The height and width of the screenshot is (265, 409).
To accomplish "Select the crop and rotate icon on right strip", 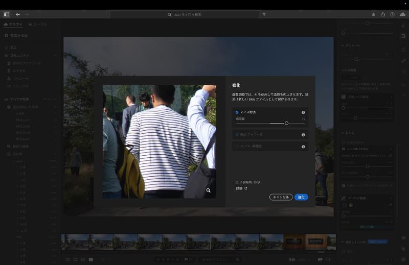I will coord(403,49).
